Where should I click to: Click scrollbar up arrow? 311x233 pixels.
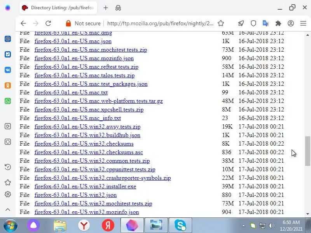pyautogui.click(x=308, y=35)
